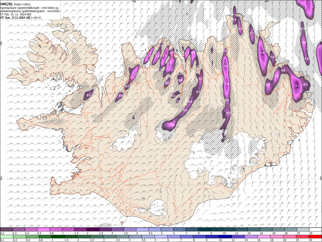The width and height of the screenshot is (322, 242).
Task: Pick the light pink 16 swatch in bottom legend row
Action: click(264, 236)
